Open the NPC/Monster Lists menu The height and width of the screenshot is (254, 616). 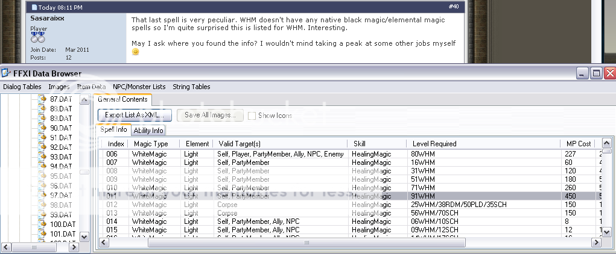point(139,87)
